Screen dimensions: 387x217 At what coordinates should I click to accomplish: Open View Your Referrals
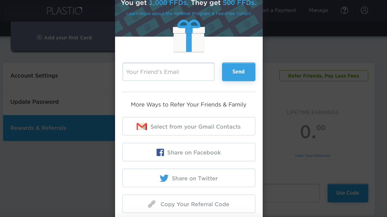pyautogui.click(x=313, y=155)
